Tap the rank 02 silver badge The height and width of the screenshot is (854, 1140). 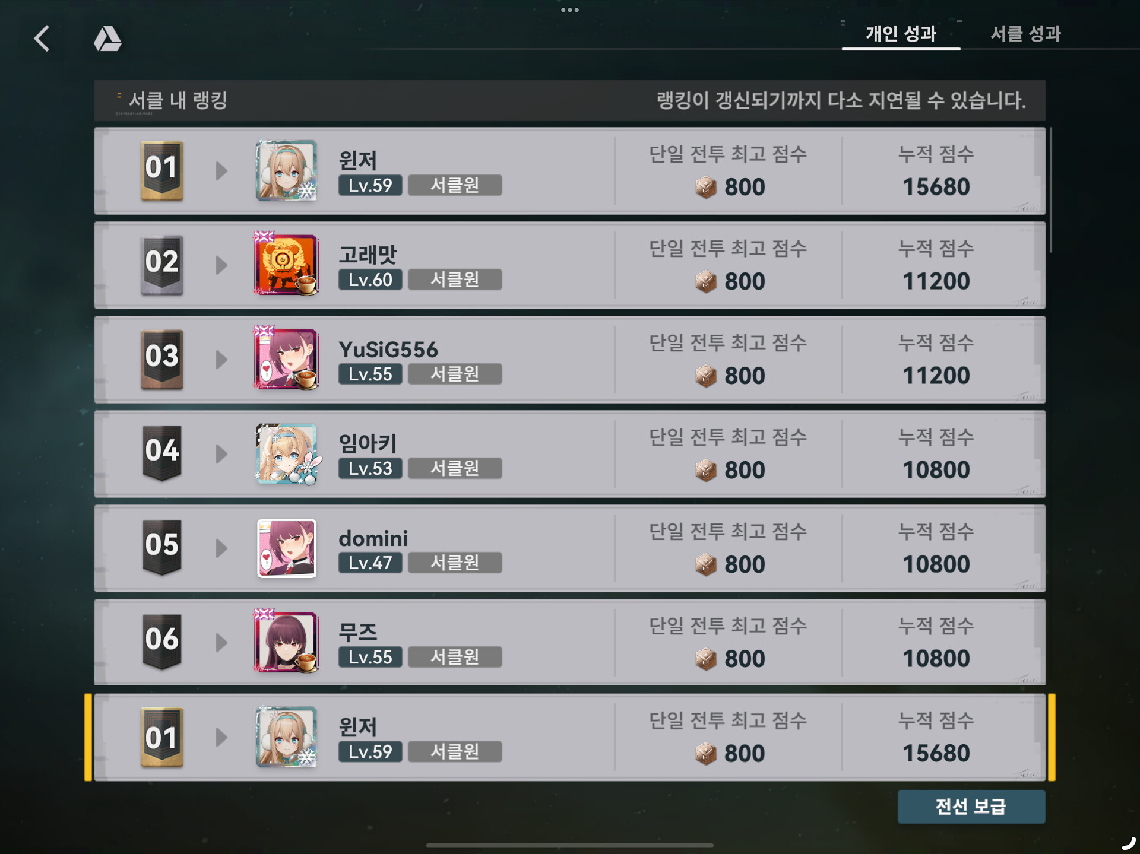pyautogui.click(x=161, y=265)
